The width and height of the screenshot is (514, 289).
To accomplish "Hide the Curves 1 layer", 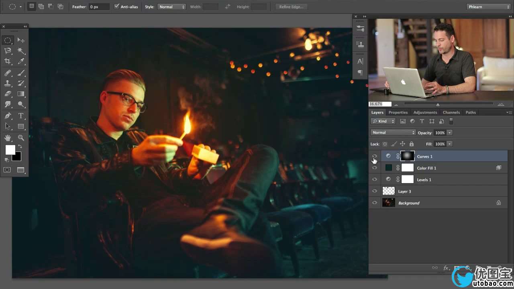I will (x=375, y=156).
